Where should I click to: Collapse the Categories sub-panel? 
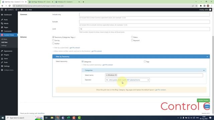pos(204,70)
